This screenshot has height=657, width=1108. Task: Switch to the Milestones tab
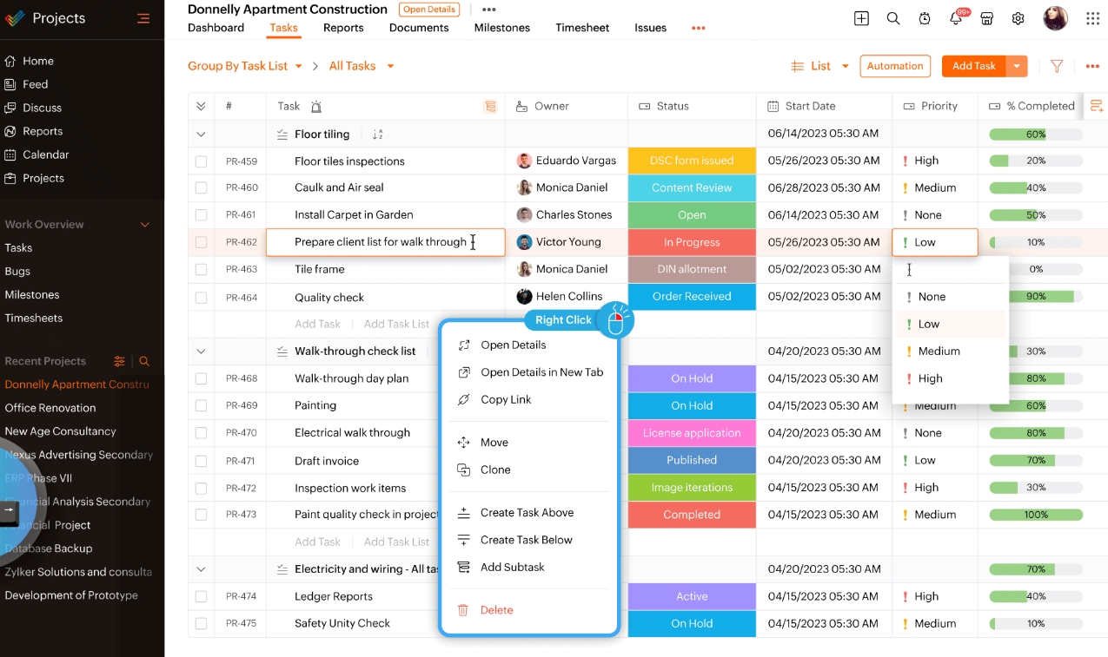tap(502, 27)
